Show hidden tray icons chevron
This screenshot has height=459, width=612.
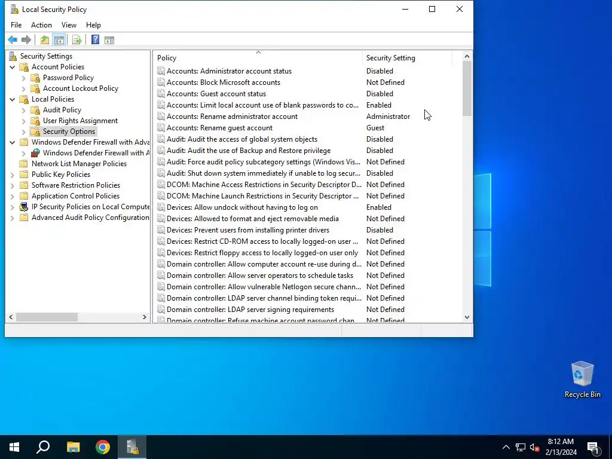(506, 447)
